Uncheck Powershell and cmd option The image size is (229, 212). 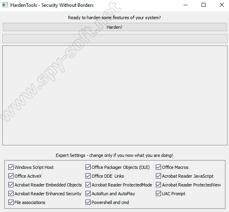pos(88,202)
